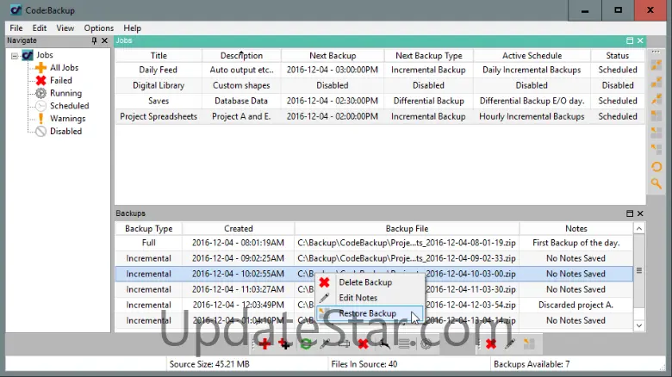The height and width of the screenshot is (377, 672).
Task: Open the Options menu
Action: pos(98,28)
